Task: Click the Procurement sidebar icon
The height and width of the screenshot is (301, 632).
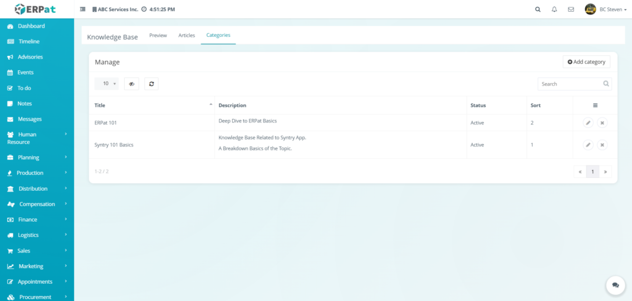Action: pos(11,297)
